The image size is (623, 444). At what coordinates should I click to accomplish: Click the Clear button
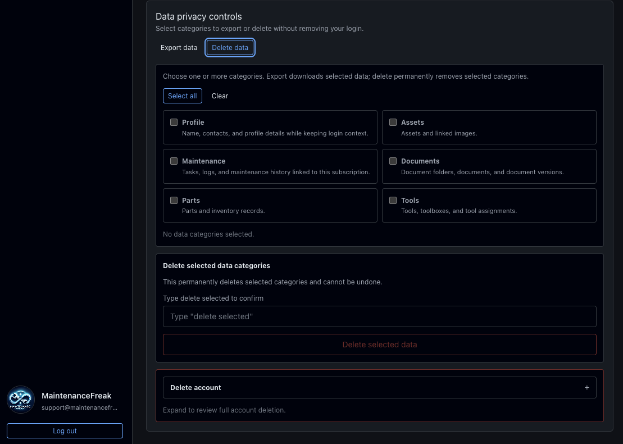click(x=220, y=96)
